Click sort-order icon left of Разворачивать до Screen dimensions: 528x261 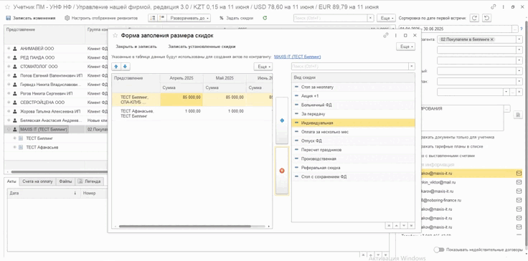click(152, 18)
